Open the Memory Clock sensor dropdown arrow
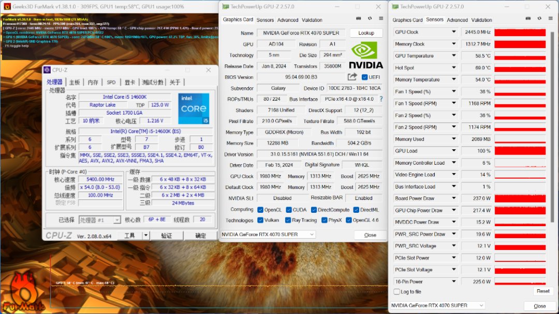559x314 pixels. coord(454,44)
